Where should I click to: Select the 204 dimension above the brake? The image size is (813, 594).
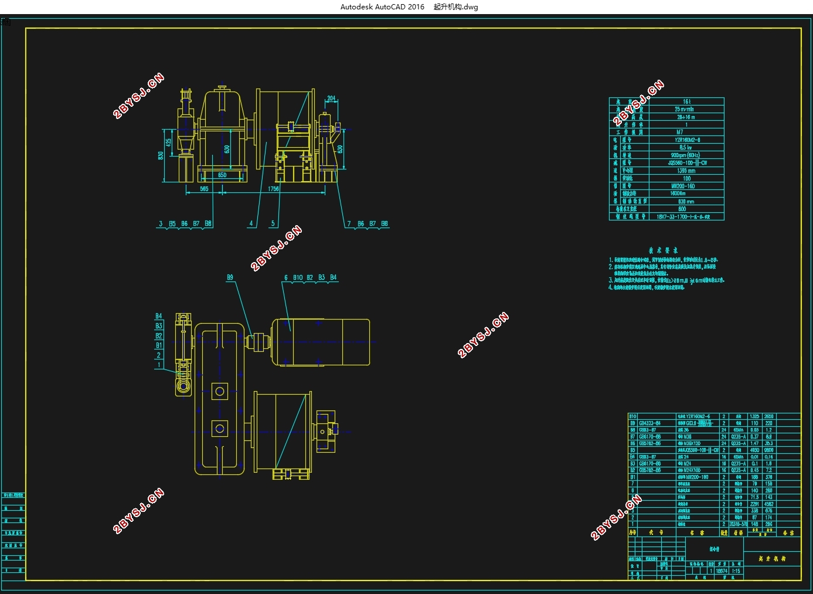(x=331, y=99)
